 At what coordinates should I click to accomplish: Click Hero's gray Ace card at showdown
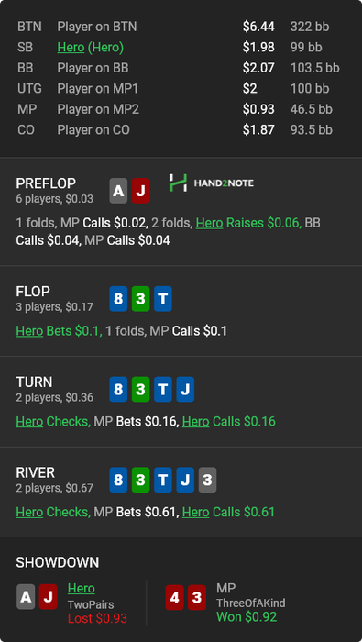(26, 597)
